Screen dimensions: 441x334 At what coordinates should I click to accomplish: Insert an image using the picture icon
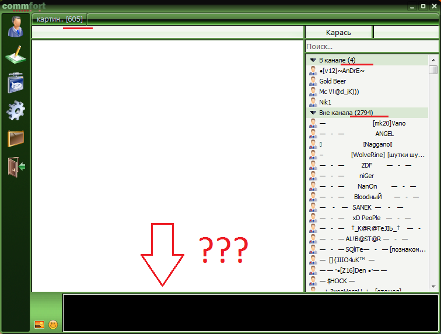[x=39, y=324]
